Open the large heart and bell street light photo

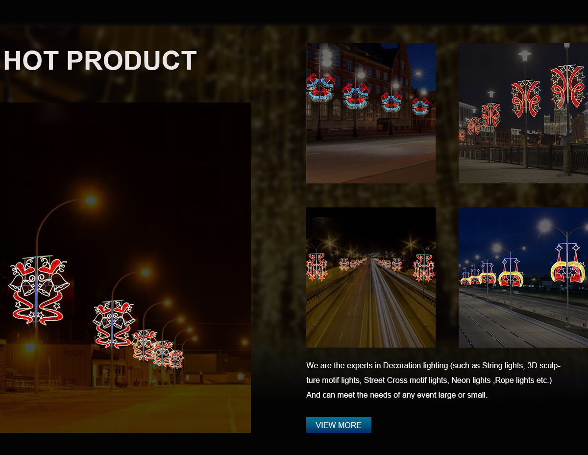125,268
